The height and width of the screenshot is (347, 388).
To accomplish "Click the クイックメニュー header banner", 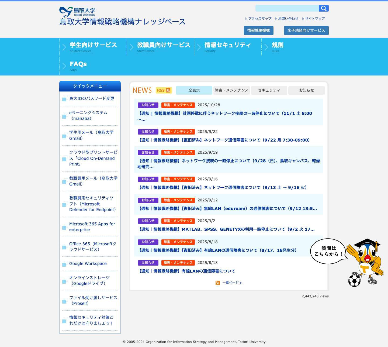I will [90, 86].
